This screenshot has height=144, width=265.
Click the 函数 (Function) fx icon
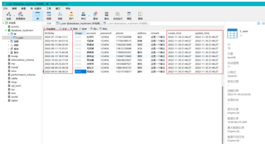(60, 15)
